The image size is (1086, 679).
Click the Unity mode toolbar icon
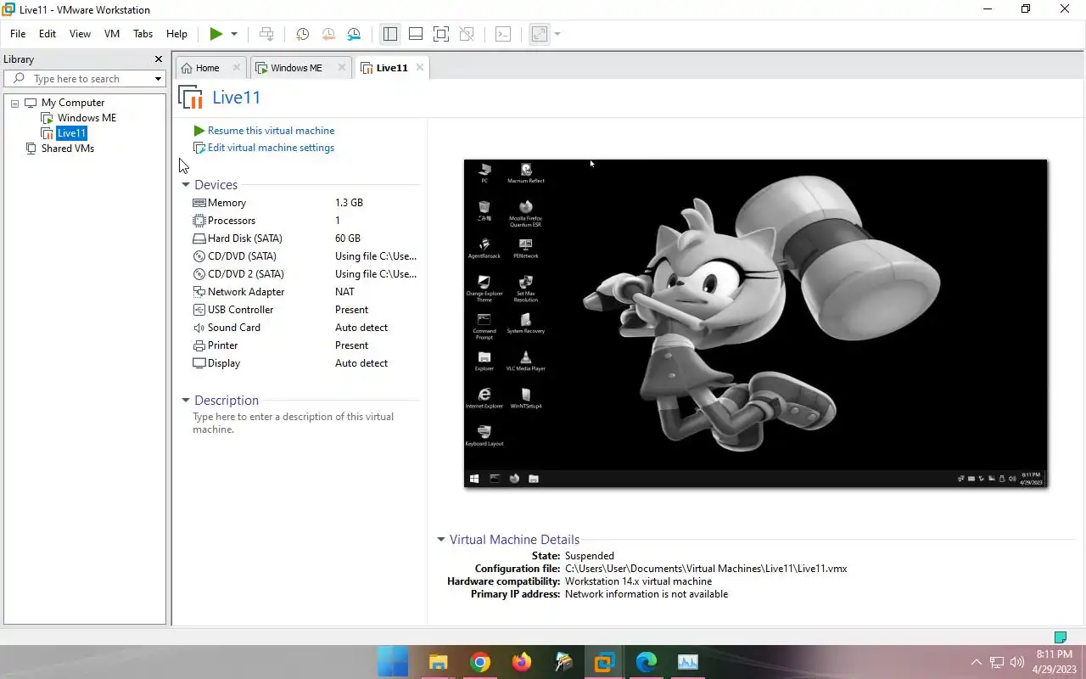(467, 34)
